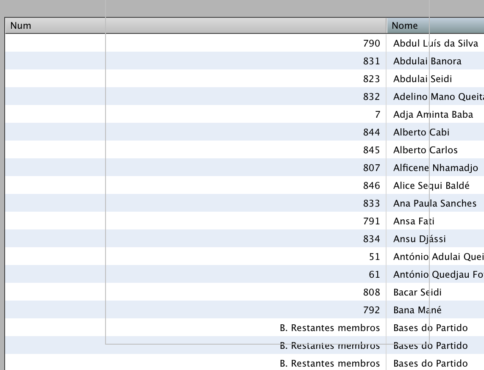Select the row with number 832

tap(245, 97)
